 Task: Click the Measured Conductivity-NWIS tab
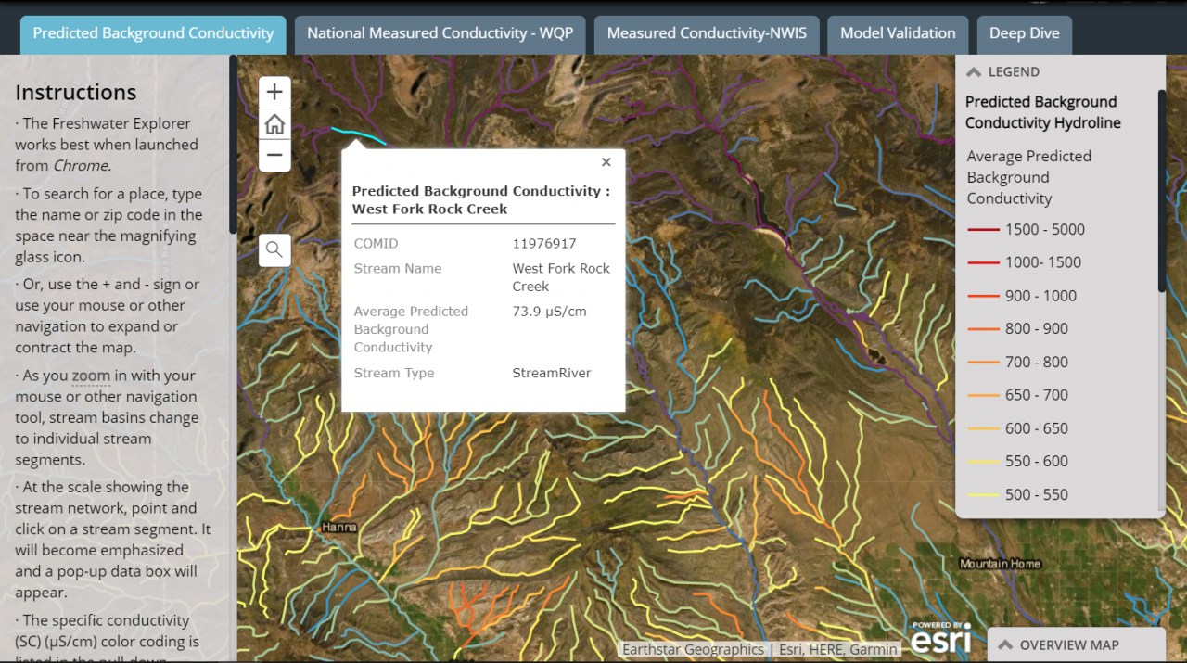tap(706, 33)
